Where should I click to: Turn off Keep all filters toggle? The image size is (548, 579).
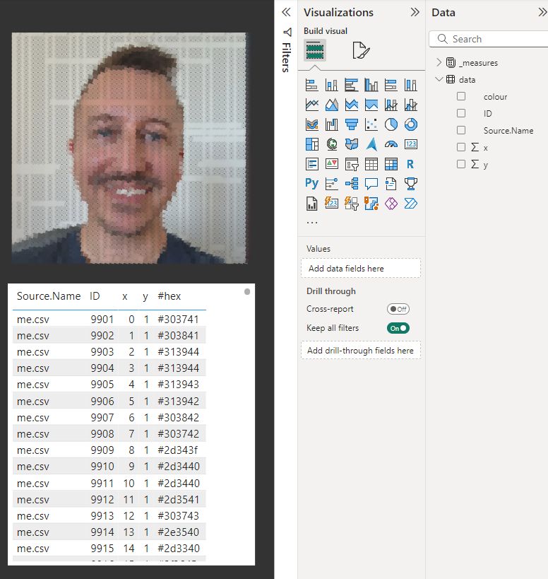coord(398,328)
